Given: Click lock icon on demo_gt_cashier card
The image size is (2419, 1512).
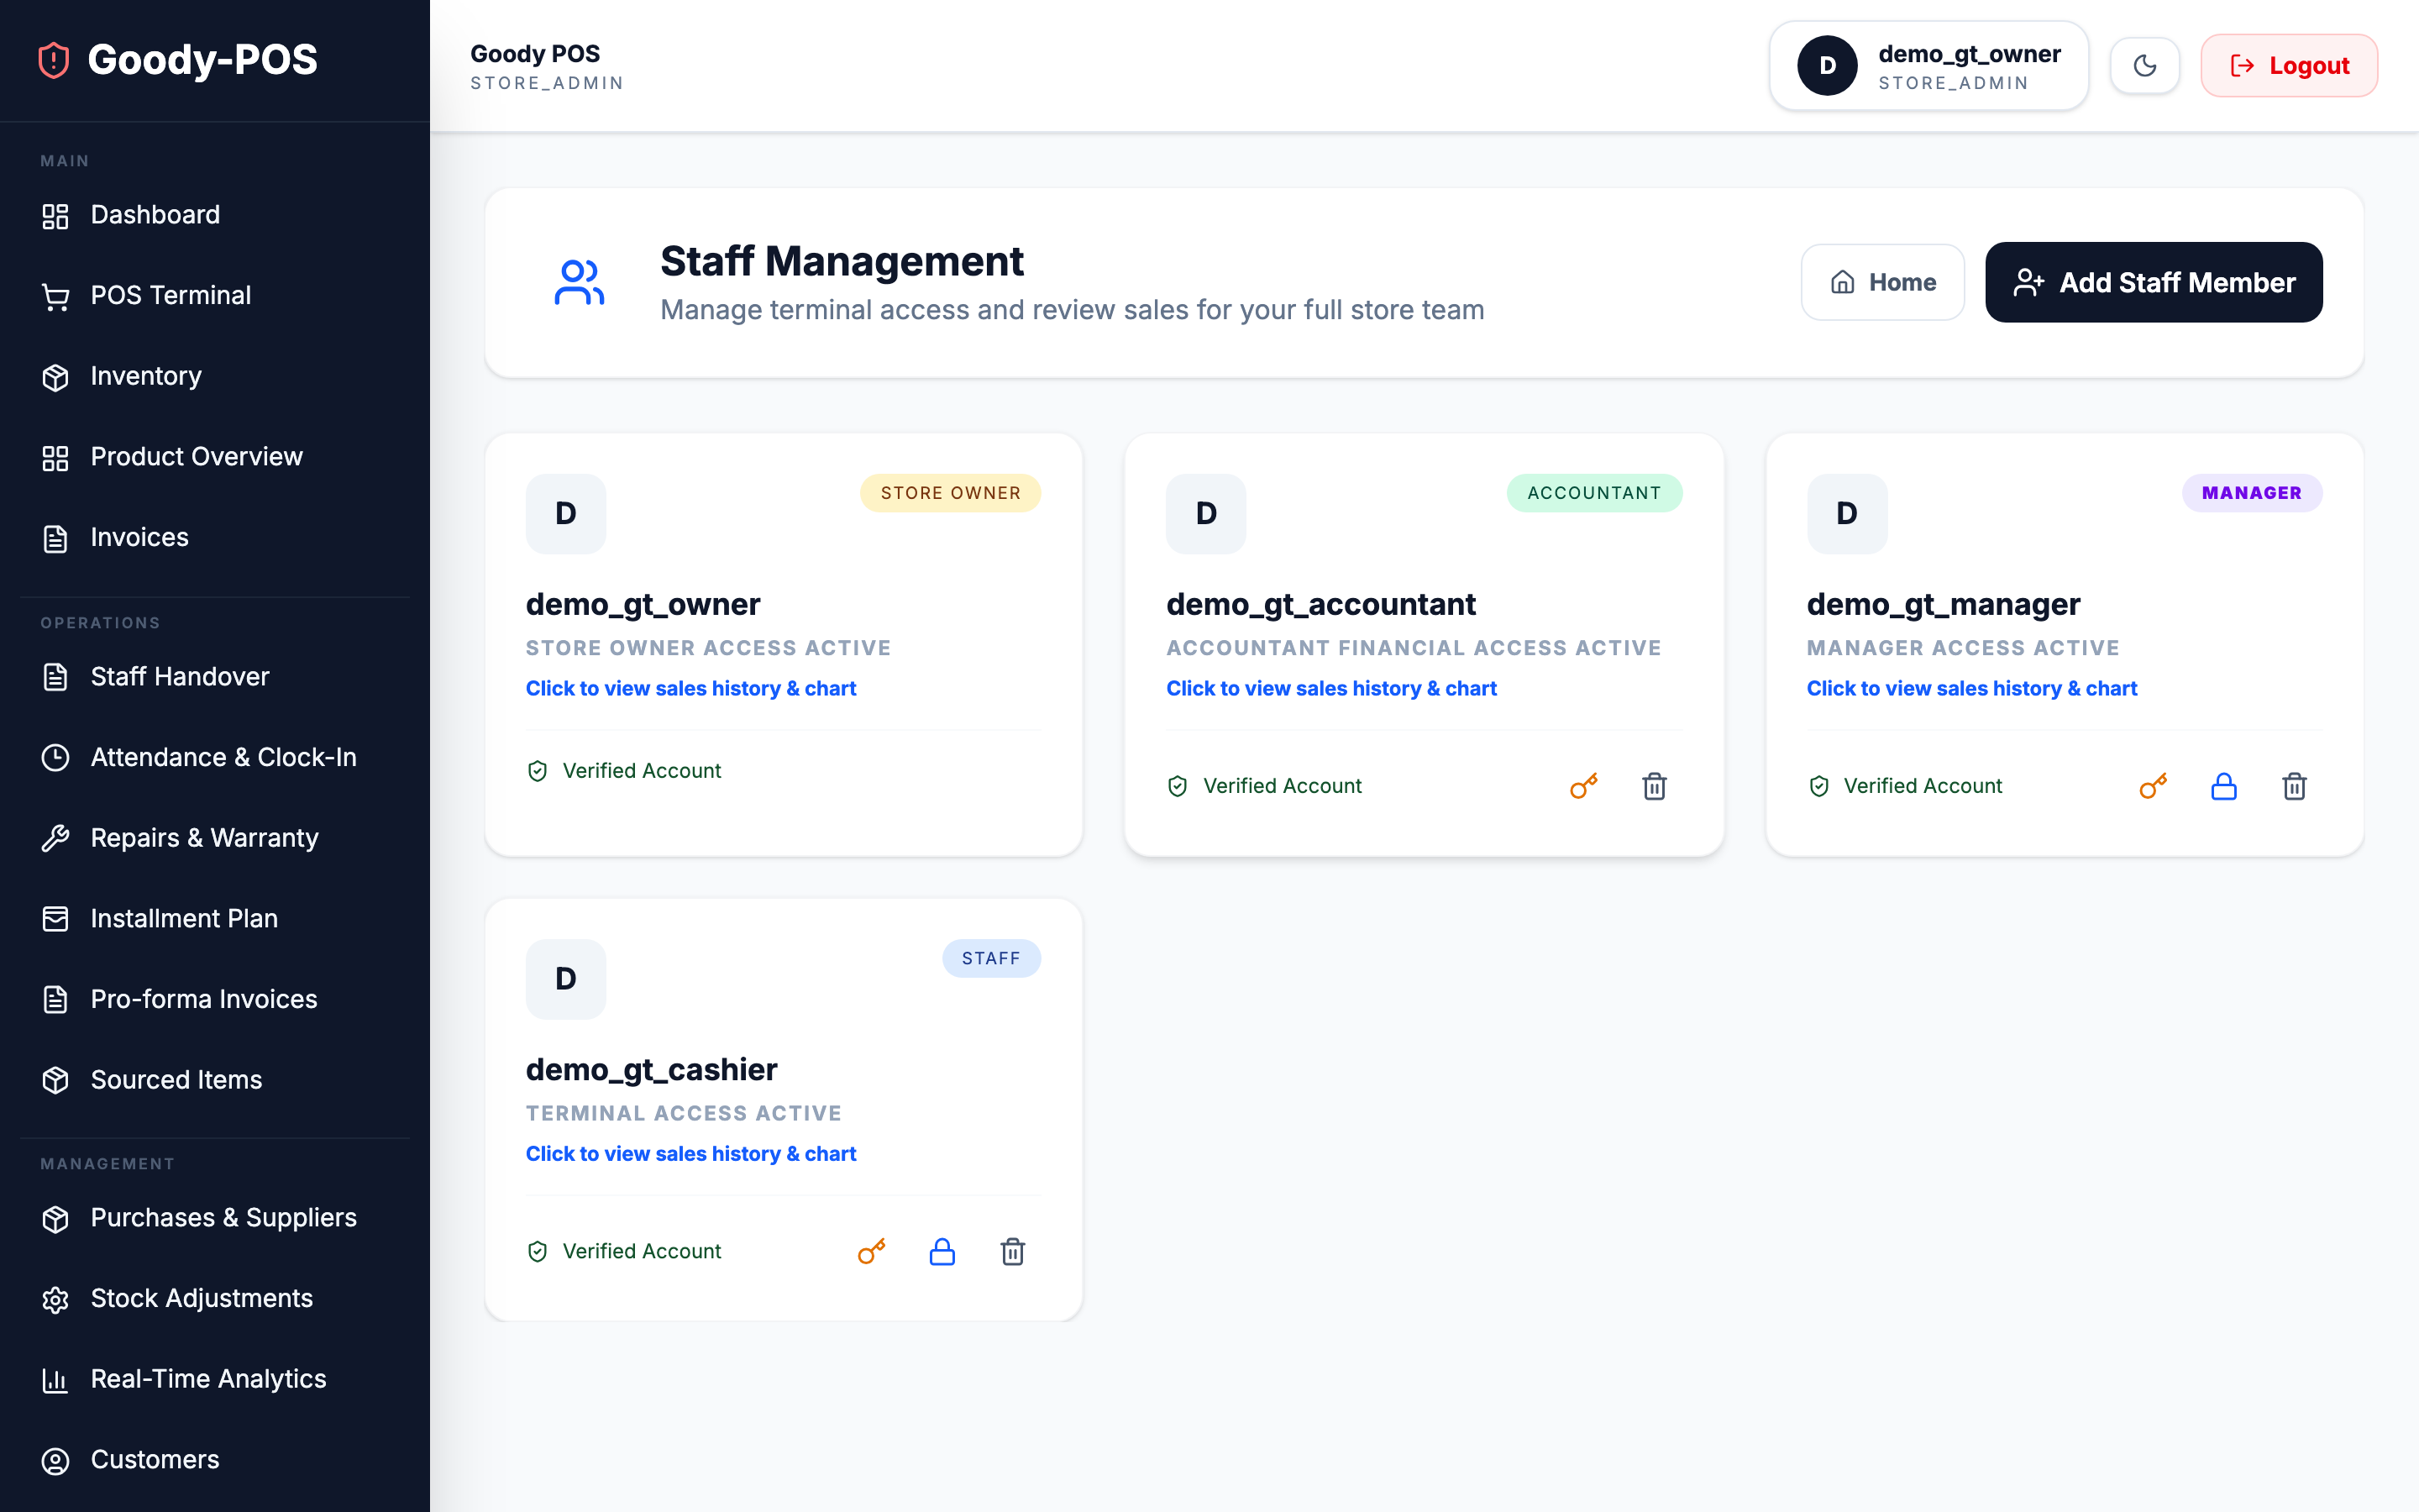Looking at the screenshot, I should click(942, 1251).
